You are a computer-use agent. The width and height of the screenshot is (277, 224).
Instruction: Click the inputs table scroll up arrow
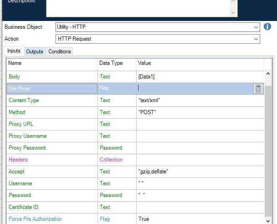coord(268,73)
